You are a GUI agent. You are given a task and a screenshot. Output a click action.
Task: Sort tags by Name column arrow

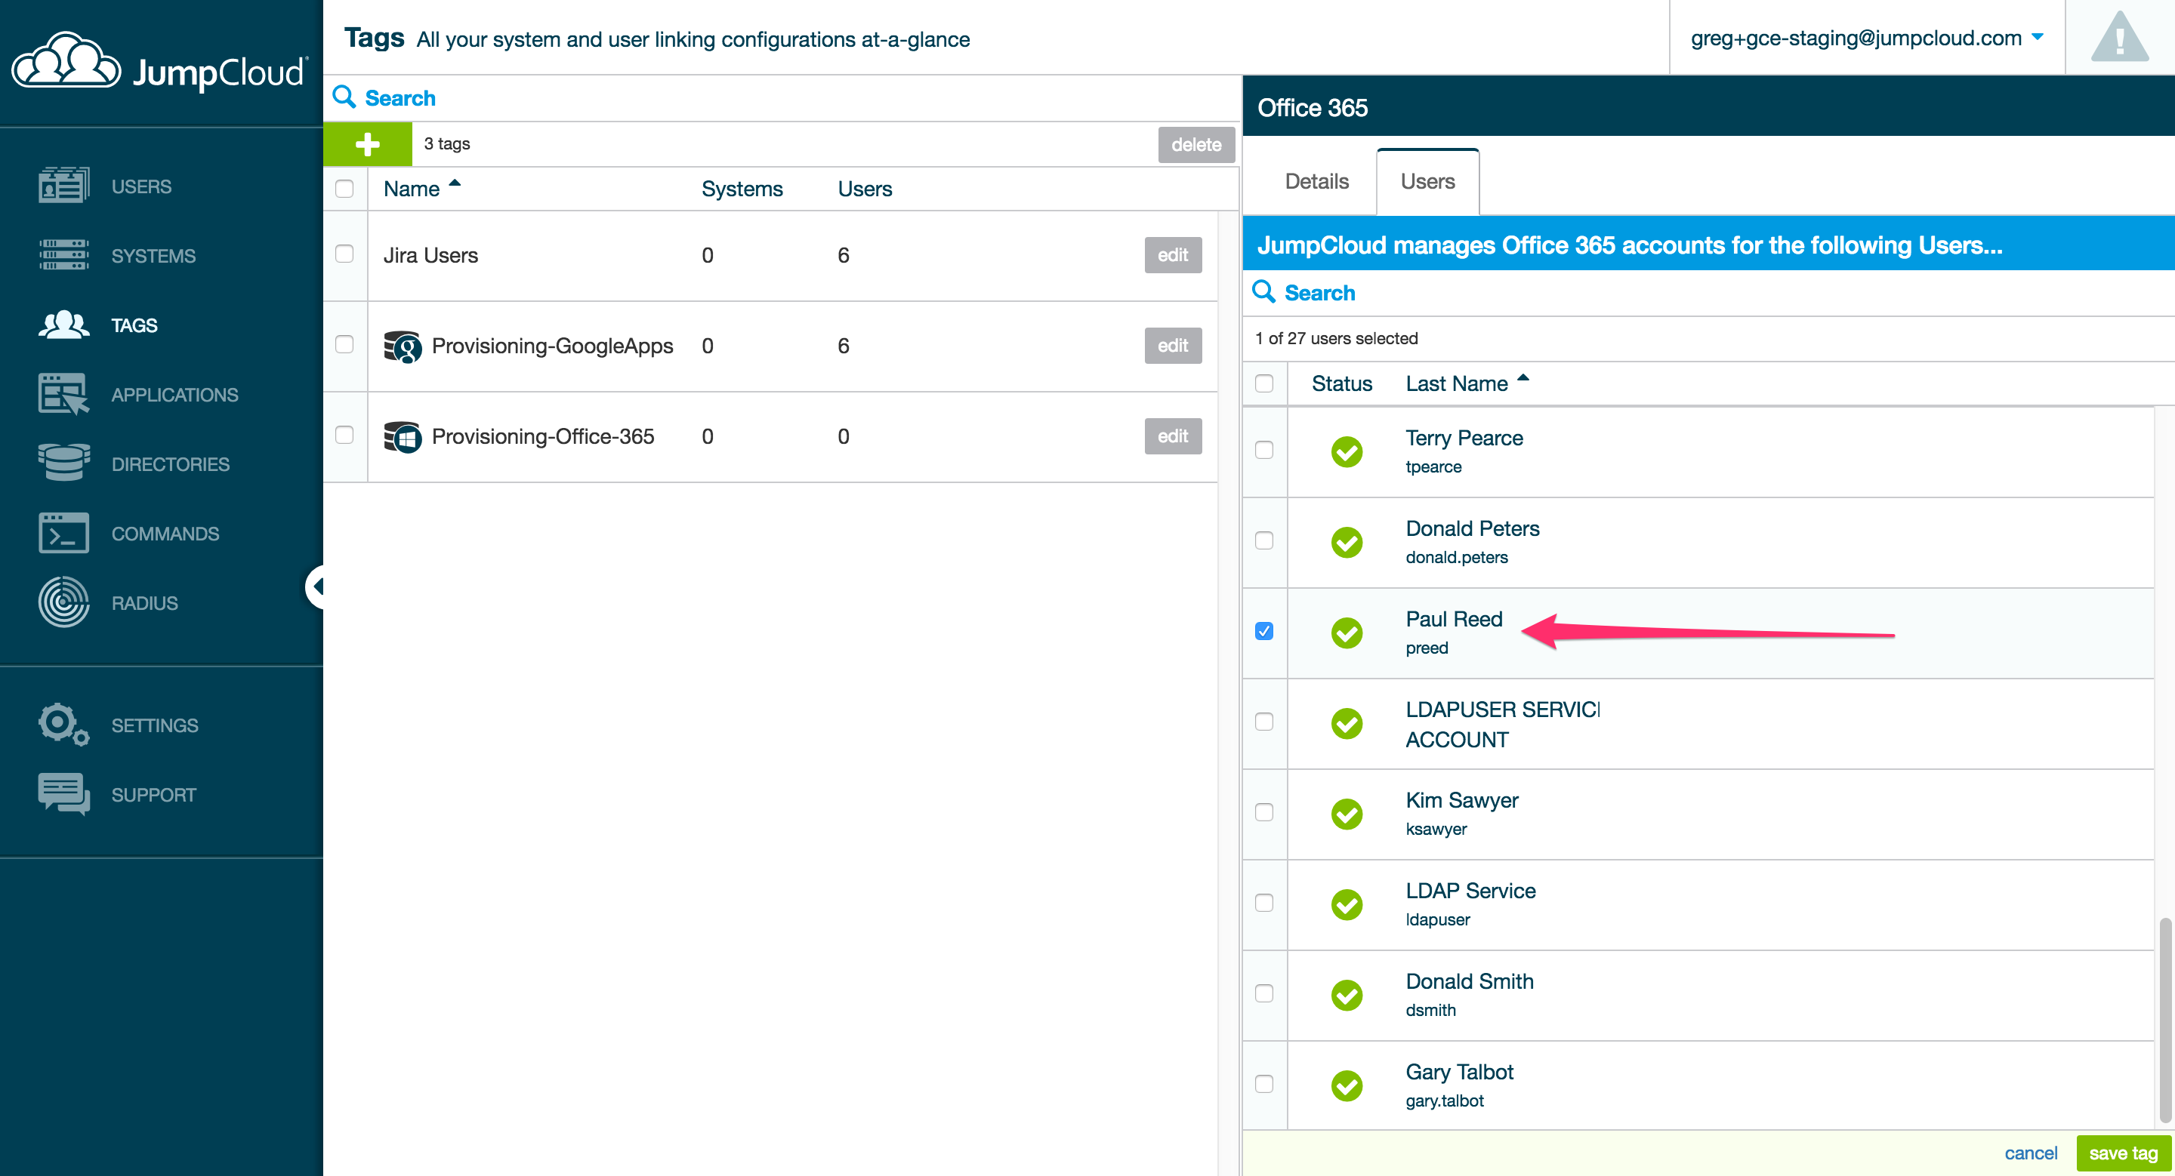[454, 183]
